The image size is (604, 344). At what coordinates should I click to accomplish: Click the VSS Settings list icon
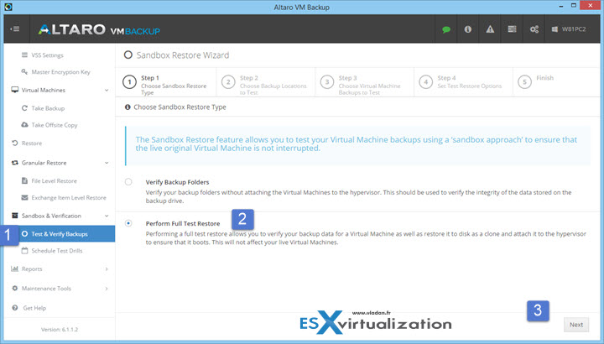[24, 55]
